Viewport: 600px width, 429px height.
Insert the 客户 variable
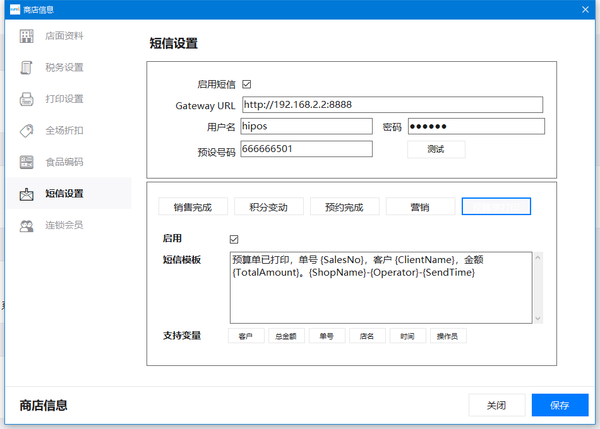point(246,336)
